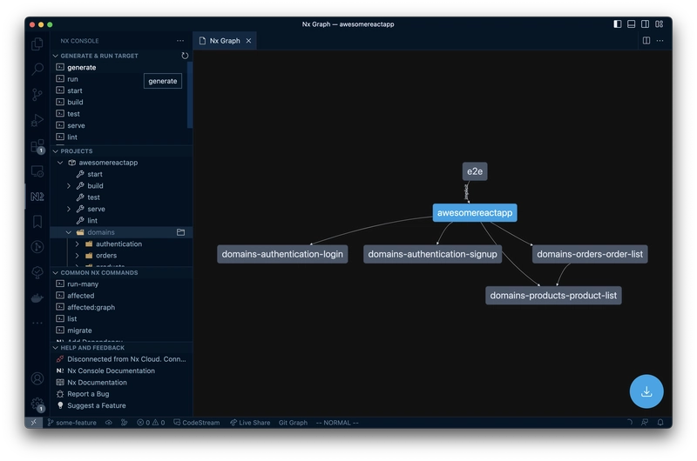Select the e2e node in graph
The height and width of the screenshot is (461, 697).
coord(475,171)
